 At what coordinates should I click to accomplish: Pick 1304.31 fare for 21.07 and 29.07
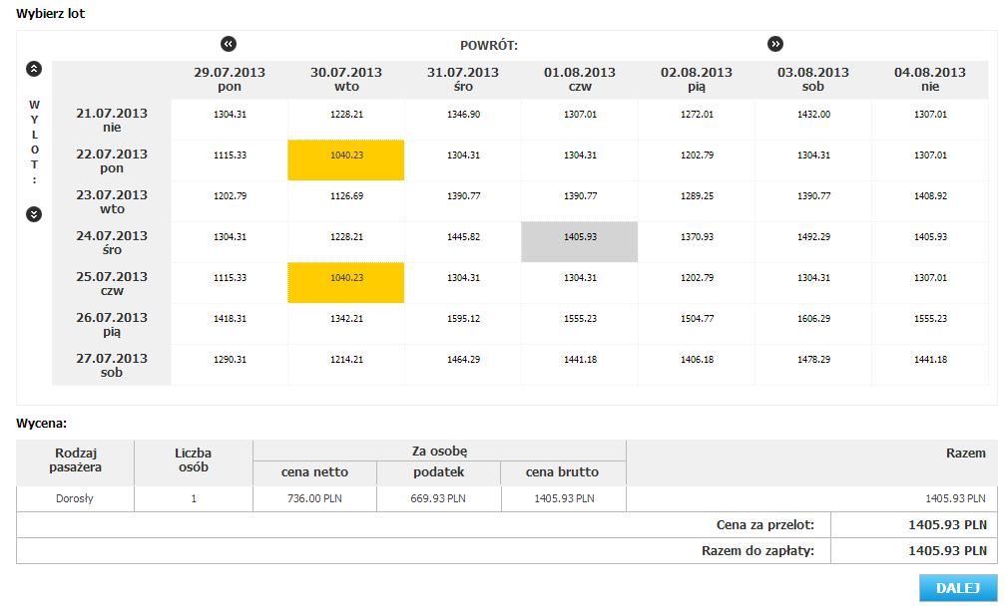pyautogui.click(x=230, y=119)
